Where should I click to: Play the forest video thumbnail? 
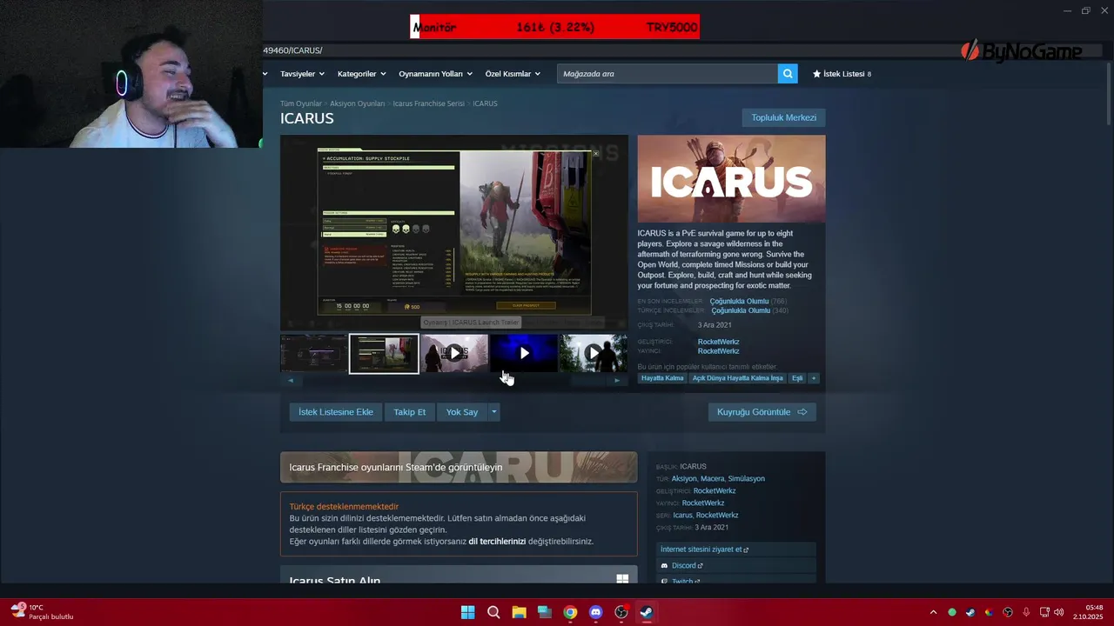click(x=593, y=353)
